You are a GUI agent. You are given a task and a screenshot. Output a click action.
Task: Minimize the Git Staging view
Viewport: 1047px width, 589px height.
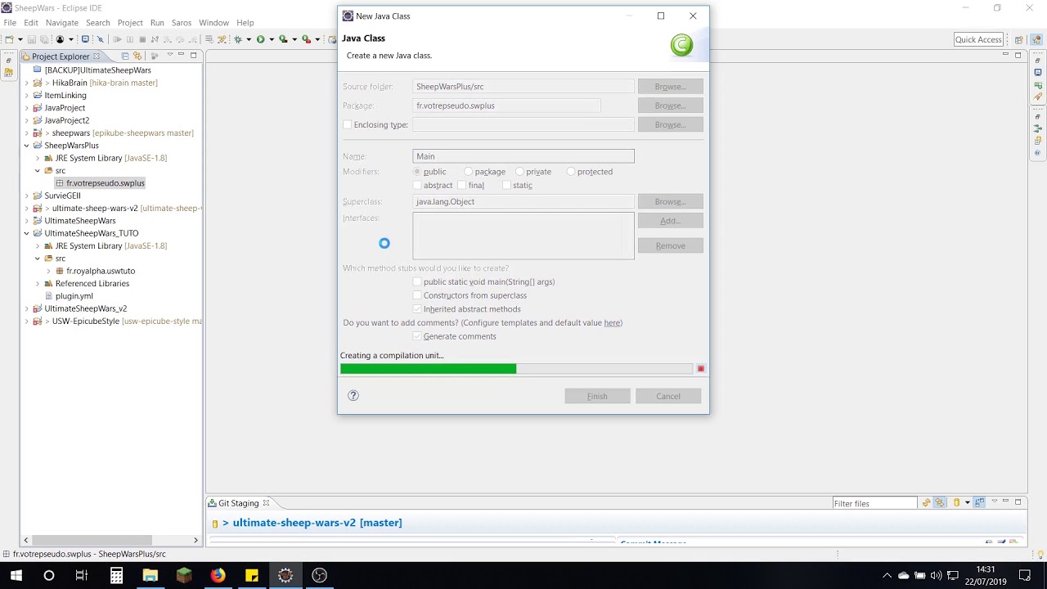click(1005, 501)
